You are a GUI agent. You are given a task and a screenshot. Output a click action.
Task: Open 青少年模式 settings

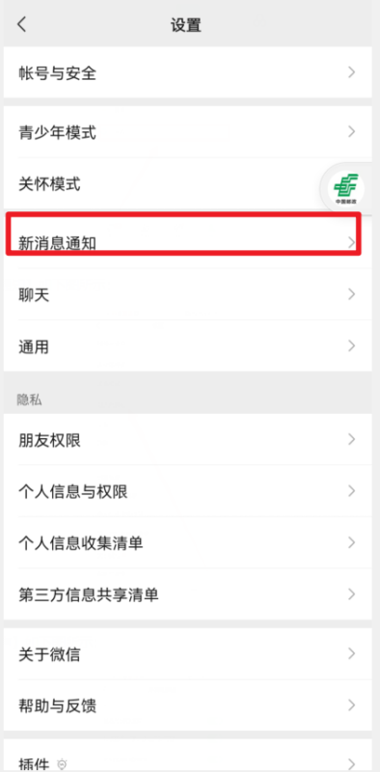point(187,131)
